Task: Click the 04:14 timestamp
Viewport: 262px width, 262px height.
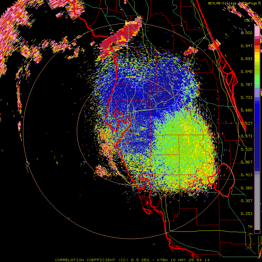Action: pyautogui.click(x=203, y=260)
